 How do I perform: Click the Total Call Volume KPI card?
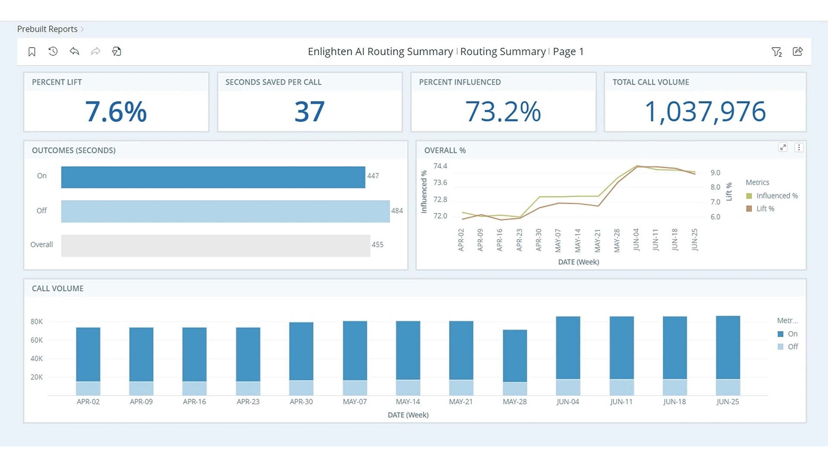(x=705, y=102)
